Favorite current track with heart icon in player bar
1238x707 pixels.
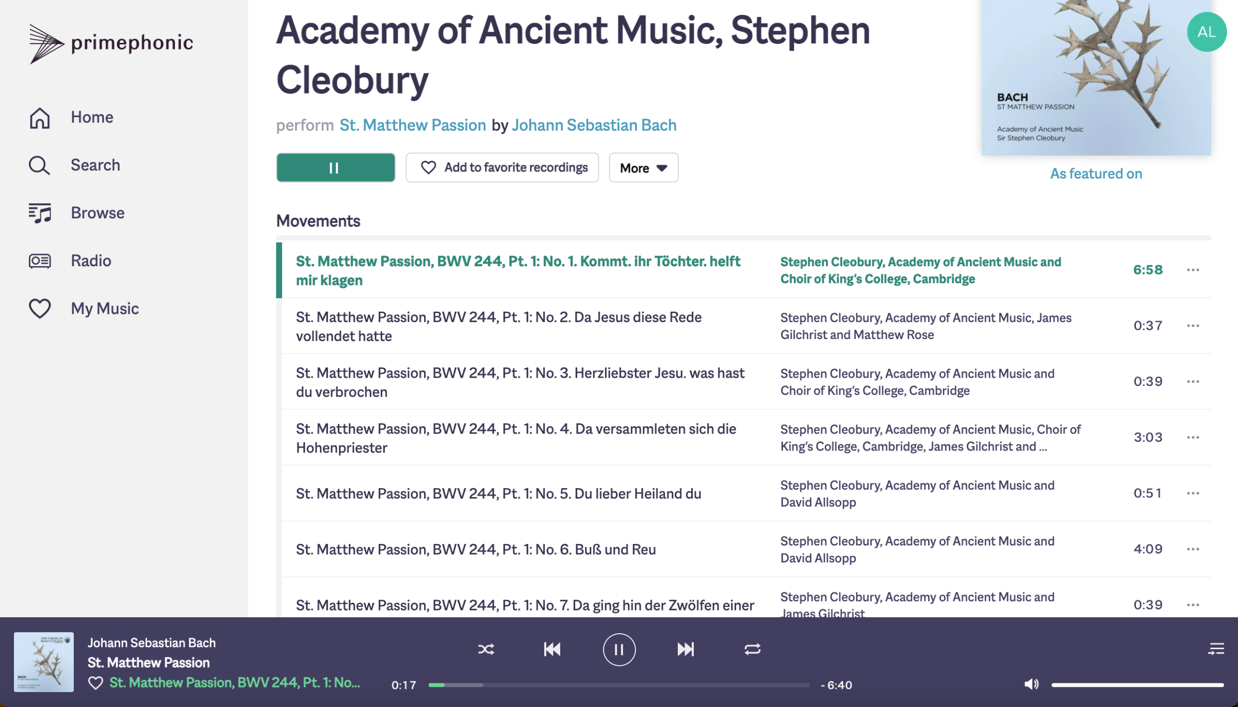point(95,683)
